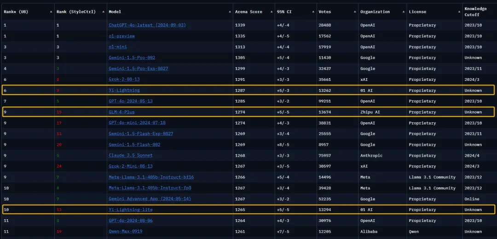Screen dimensions: 497x239
Task: Click StyleCtrl rank 17 in GPT-4o-mini row
Action: 59,123
